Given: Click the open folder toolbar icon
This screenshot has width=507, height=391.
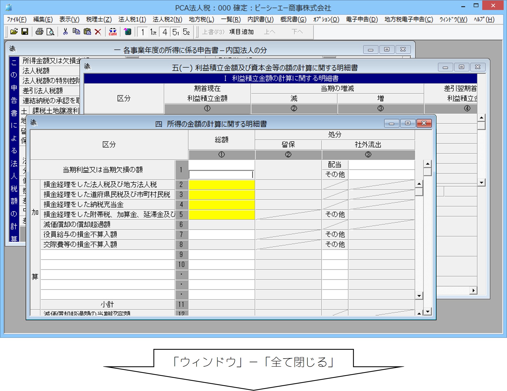Looking at the screenshot, I should pos(14,32).
